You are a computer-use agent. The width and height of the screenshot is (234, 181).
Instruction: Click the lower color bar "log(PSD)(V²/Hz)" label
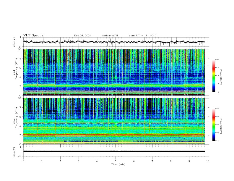coord(221,126)
